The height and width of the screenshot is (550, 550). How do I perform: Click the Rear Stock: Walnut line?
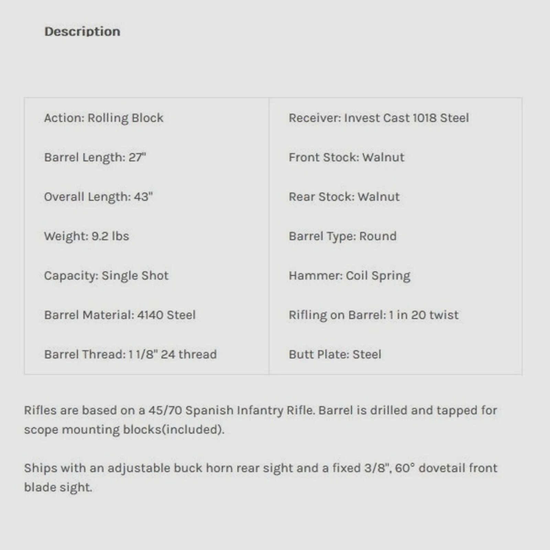pos(344,197)
